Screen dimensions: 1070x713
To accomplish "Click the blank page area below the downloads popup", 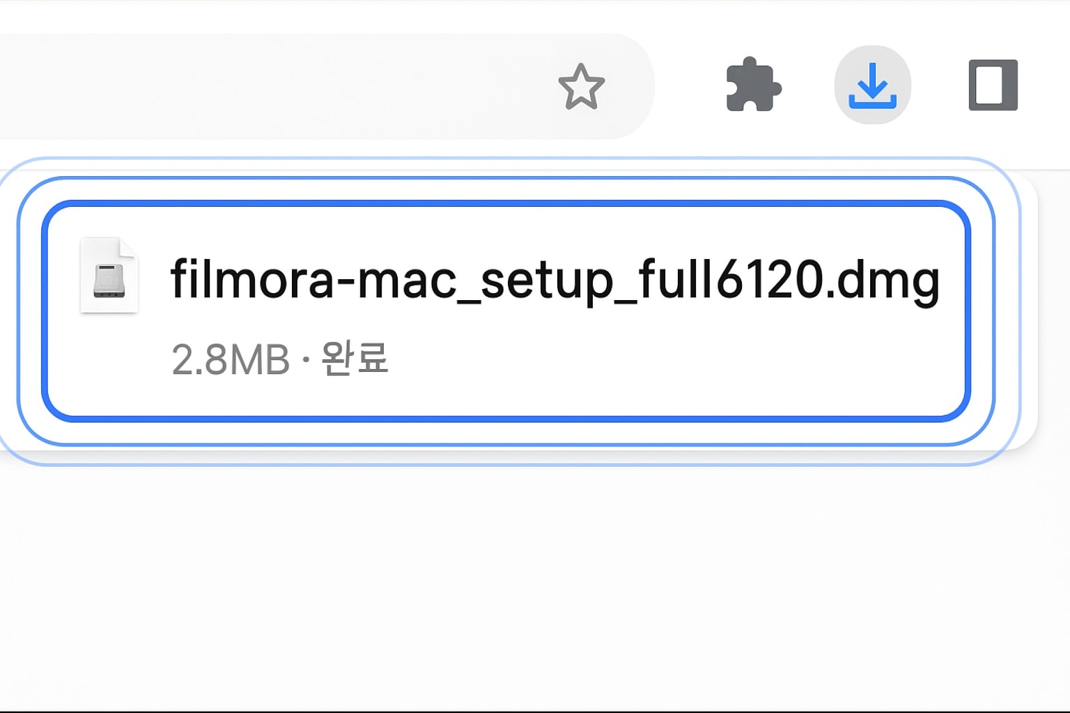I will pos(535,585).
